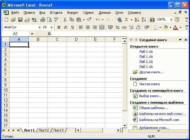Align text to the right
The image size is (190, 140).
click(95, 27)
